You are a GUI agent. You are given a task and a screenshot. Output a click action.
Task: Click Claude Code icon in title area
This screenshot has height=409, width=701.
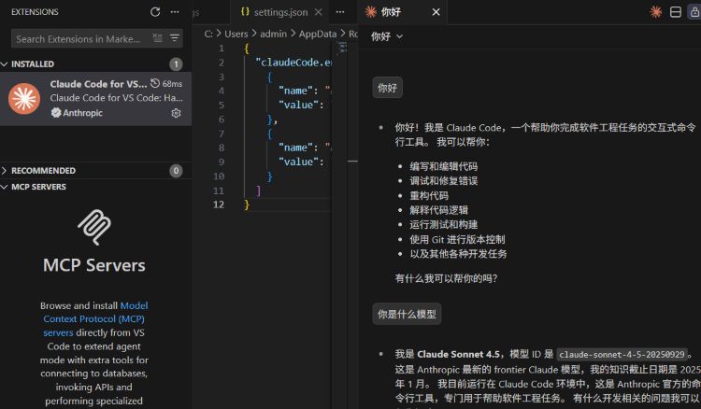[x=656, y=12]
